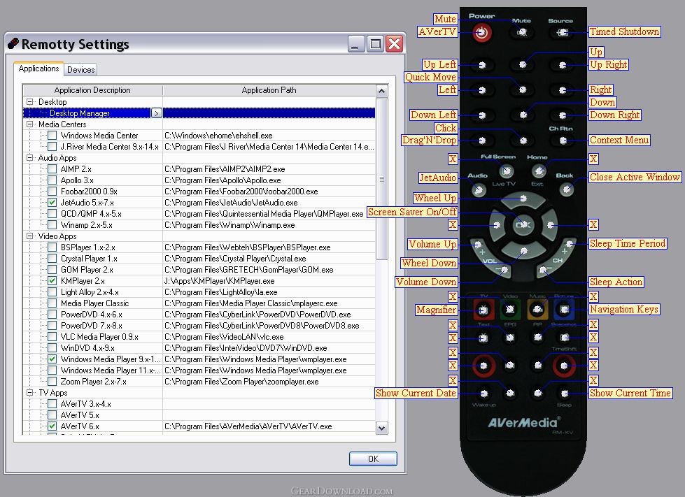Screen dimensions: 685x497
Task: Click the navigation left arrow beside OK
Action: click(x=497, y=225)
